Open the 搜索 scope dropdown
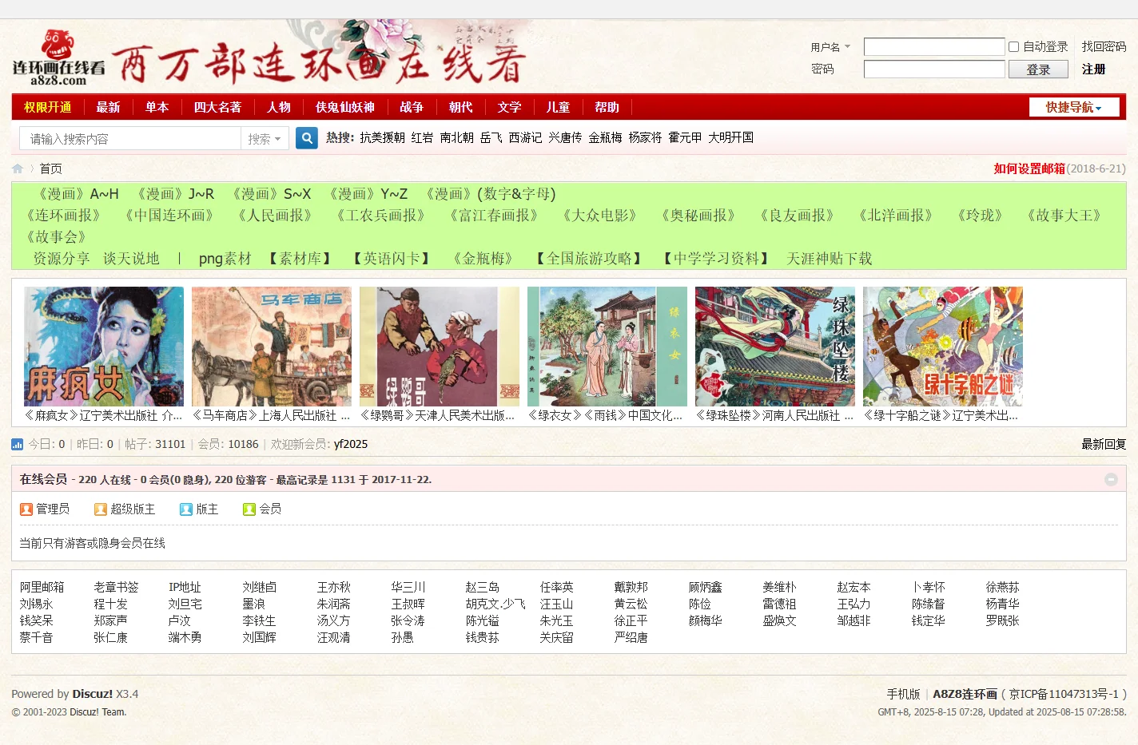The height and width of the screenshot is (745, 1138). (x=264, y=139)
